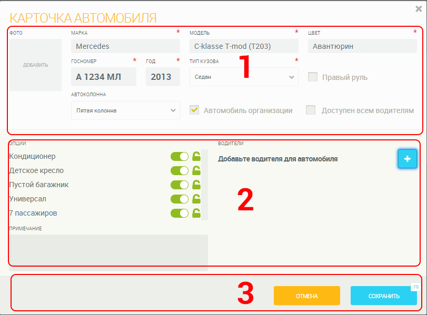Screen dimensions: 427x315
Task: Click the lock icon next to 7 пассажиров
Action: tap(196, 213)
